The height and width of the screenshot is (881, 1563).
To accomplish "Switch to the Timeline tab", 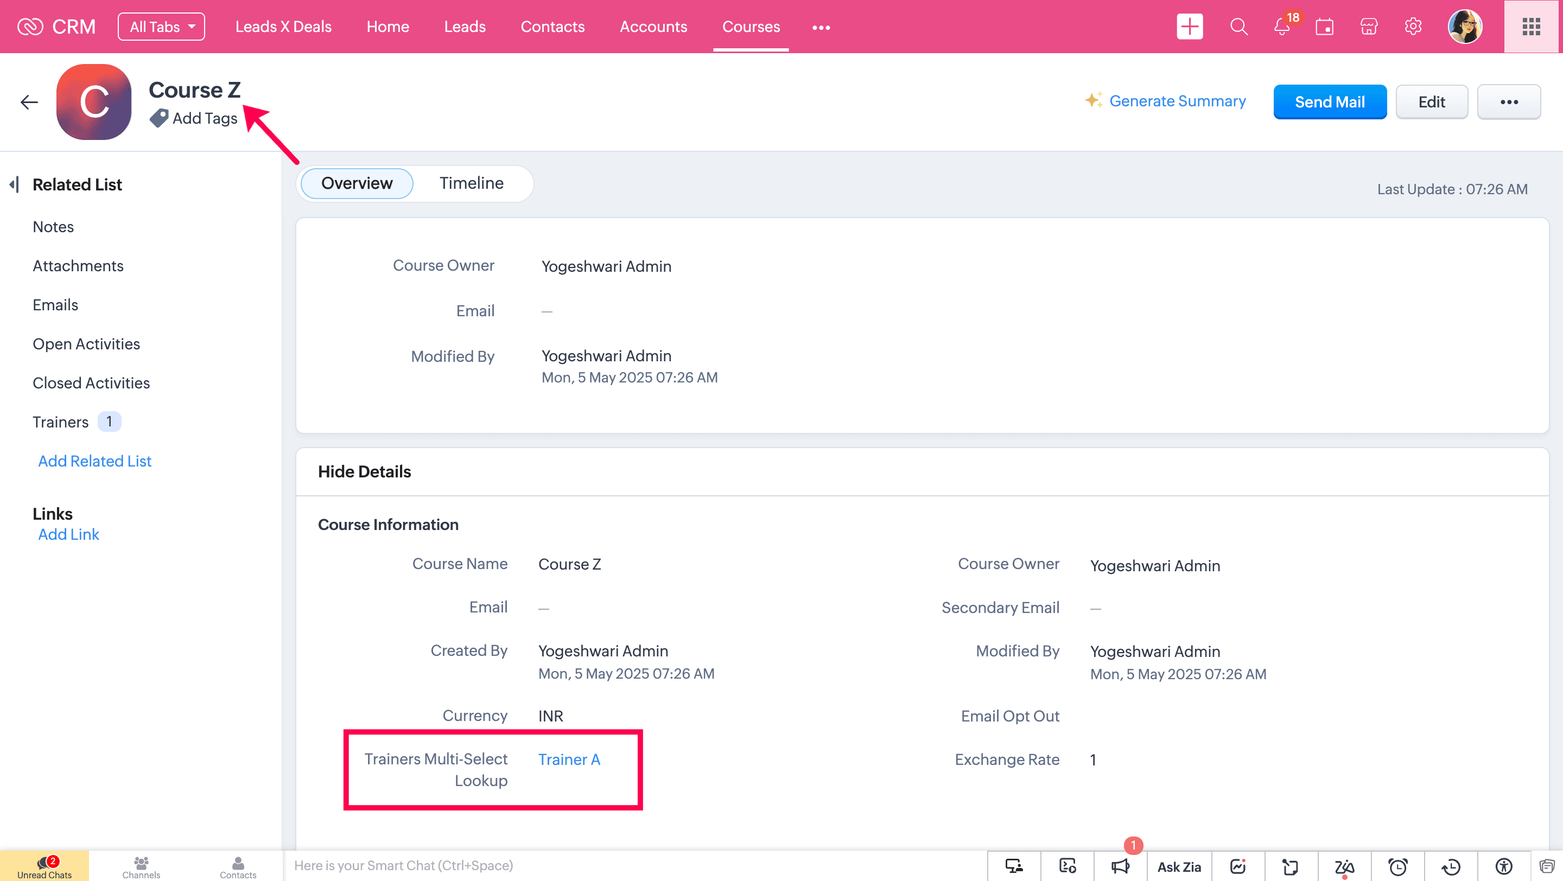I will 472,183.
